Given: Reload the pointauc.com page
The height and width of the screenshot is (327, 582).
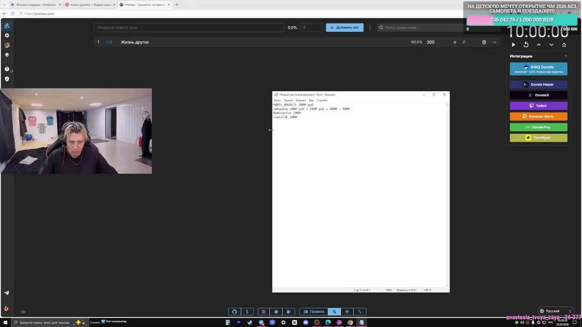Looking at the screenshot, I should pos(13,14).
